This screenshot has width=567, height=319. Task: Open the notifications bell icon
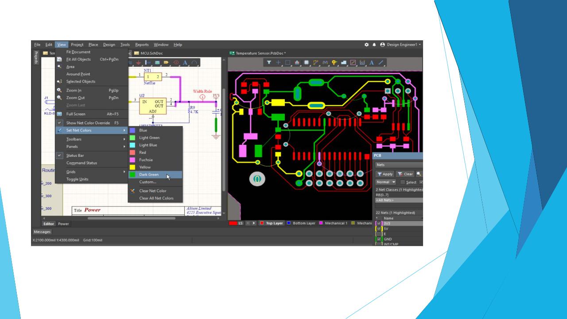coord(373,45)
